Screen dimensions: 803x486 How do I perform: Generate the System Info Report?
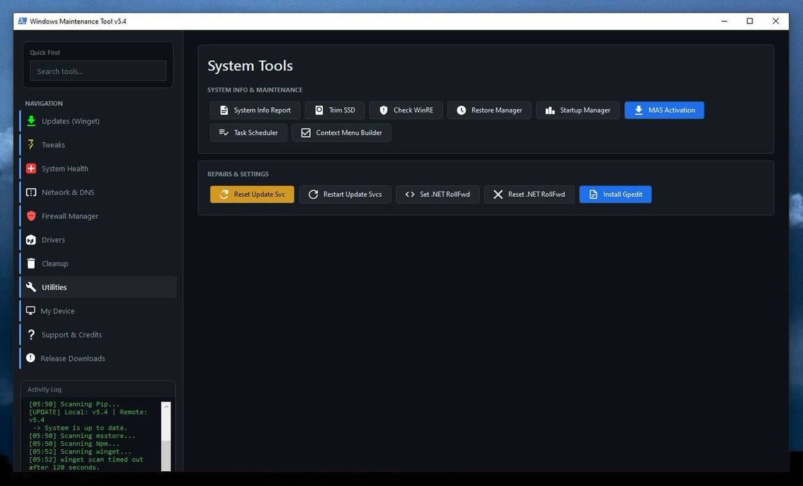[x=254, y=110]
